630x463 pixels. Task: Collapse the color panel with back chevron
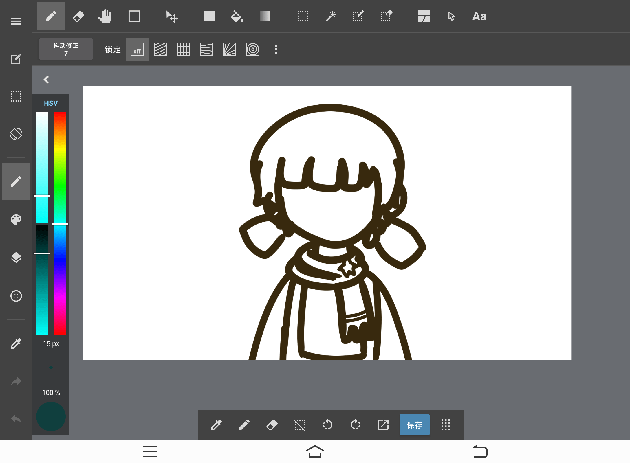click(x=46, y=80)
